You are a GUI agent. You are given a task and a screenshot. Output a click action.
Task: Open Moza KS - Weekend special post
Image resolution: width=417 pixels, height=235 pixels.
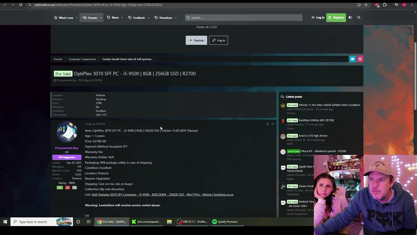(324, 151)
